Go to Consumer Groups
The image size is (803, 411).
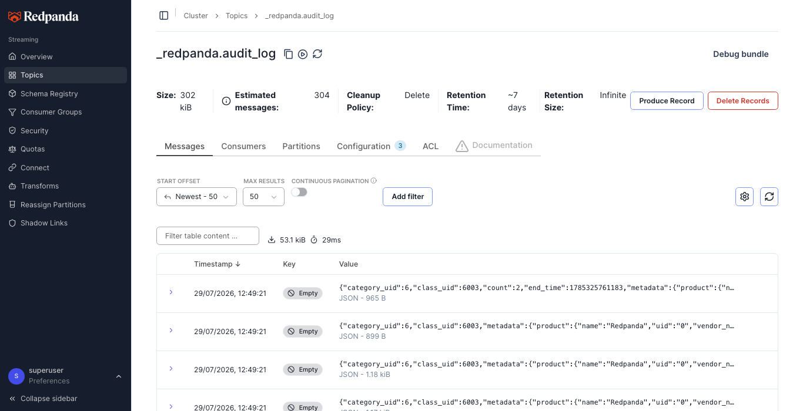click(x=65, y=112)
